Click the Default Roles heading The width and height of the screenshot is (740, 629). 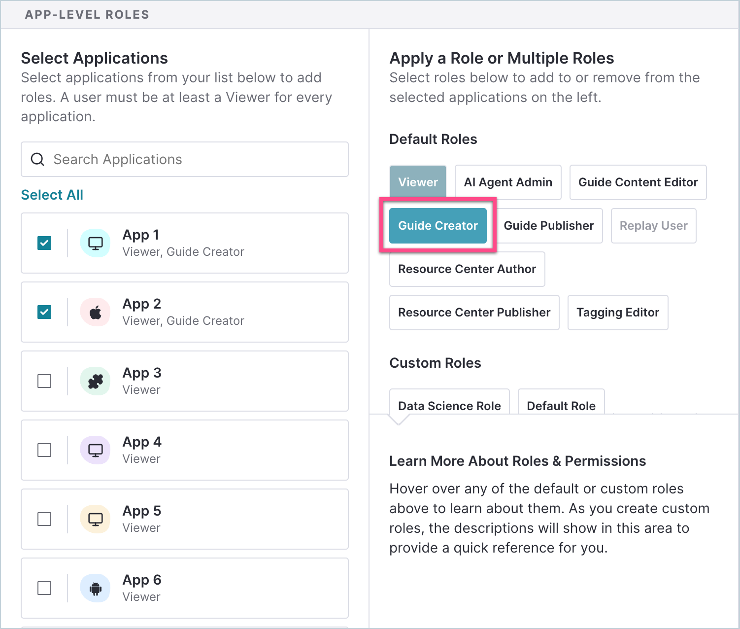click(433, 139)
